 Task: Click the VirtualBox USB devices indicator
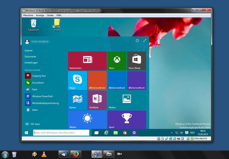coord(166,139)
